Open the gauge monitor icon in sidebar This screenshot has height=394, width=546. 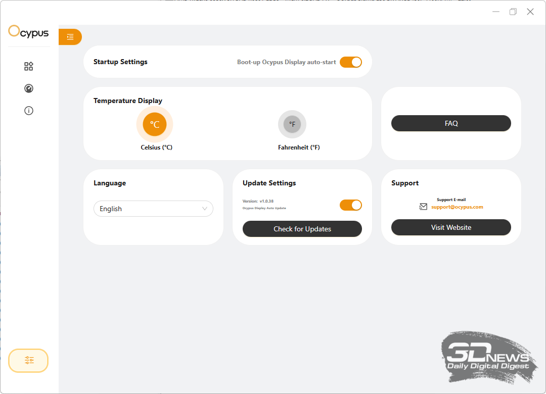point(29,88)
